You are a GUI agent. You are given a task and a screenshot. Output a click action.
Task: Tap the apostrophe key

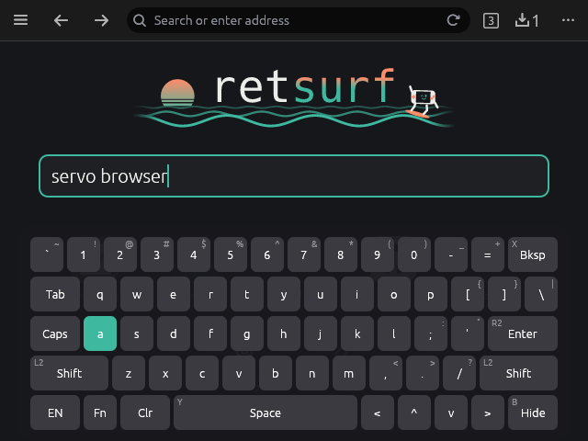pos(468,334)
